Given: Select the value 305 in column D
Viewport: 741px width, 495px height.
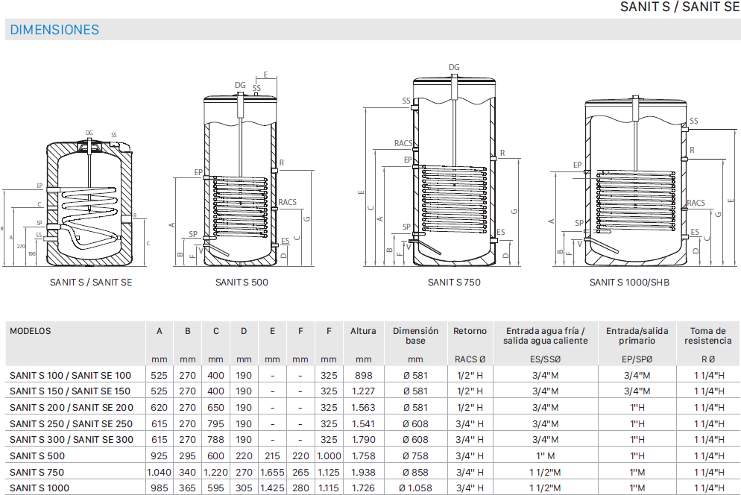Looking at the screenshot, I should tap(244, 488).
